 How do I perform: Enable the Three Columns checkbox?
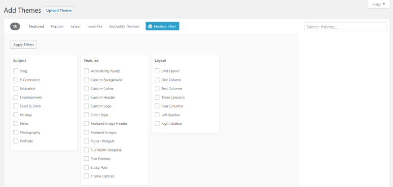click(x=157, y=97)
